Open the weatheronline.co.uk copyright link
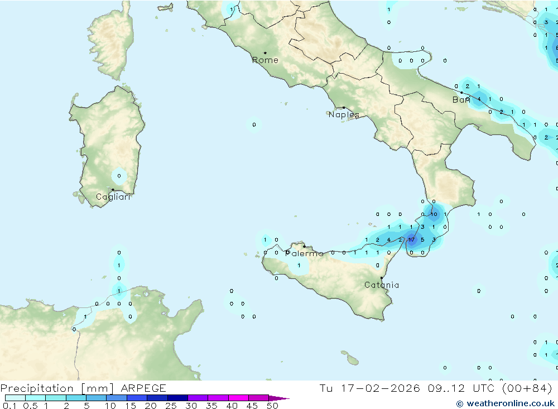The width and height of the screenshot is (558, 409). point(506,403)
